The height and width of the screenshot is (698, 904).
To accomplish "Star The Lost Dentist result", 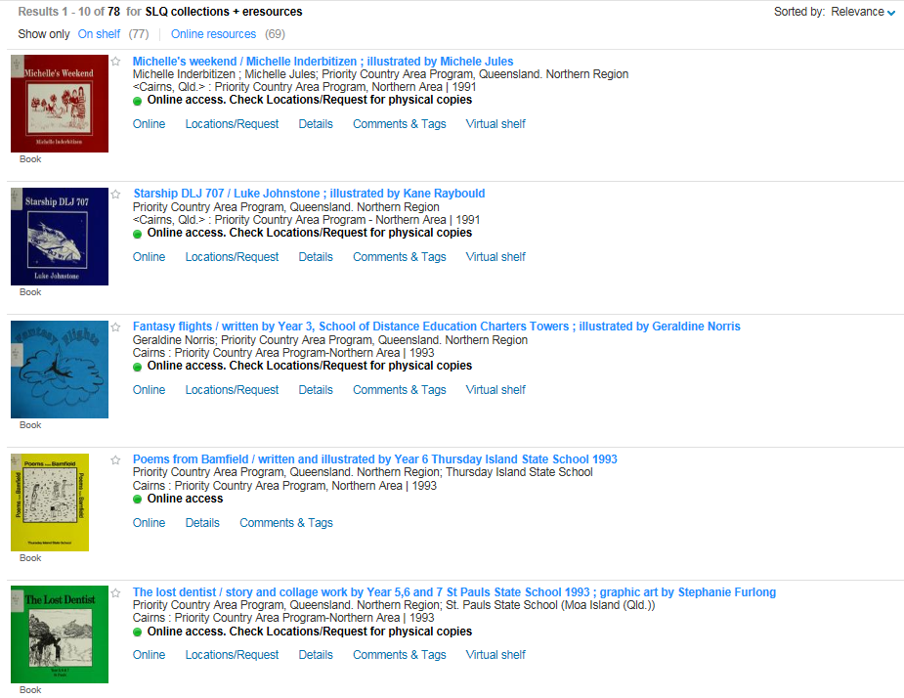I will tap(115, 593).
